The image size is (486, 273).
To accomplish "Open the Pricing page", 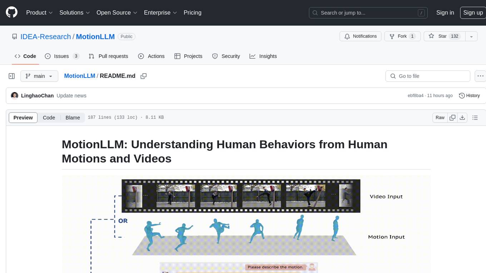I will click(193, 13).
